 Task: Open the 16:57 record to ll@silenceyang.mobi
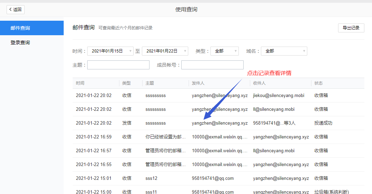pos(218,151)
